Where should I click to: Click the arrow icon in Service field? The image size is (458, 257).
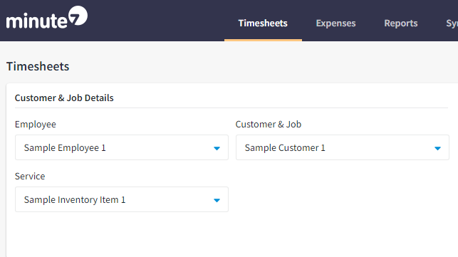217,200
